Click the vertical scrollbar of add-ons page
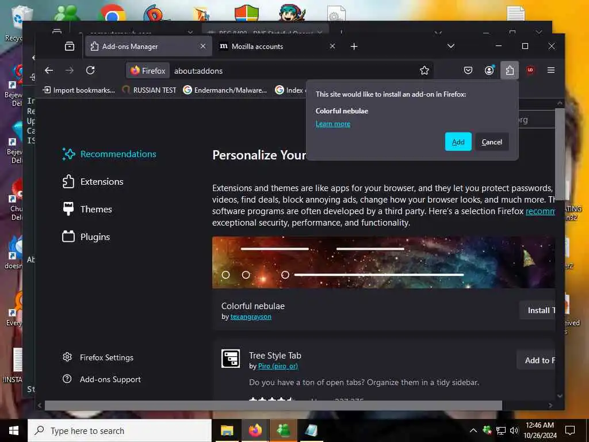 560,154
